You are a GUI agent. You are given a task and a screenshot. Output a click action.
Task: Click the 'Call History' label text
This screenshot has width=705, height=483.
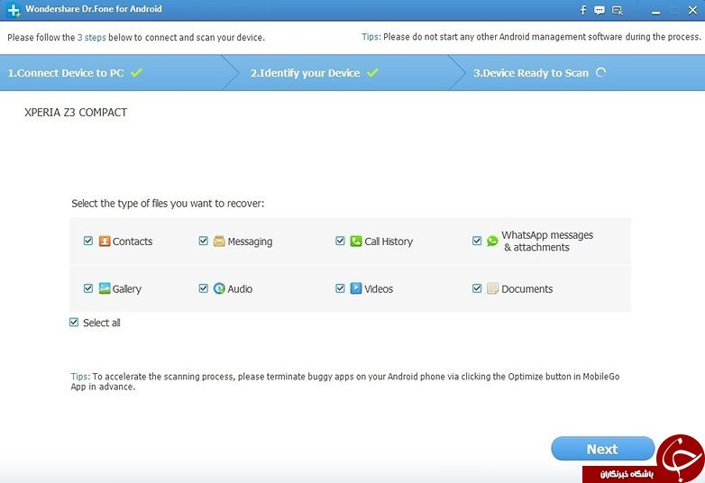pyautogui.click(x=389, y=241)
